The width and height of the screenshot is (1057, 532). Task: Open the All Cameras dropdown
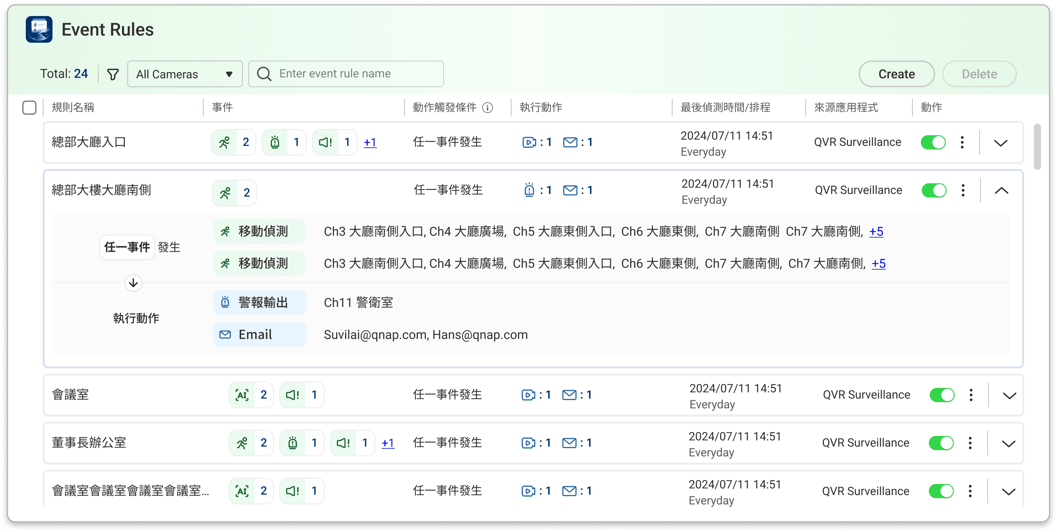click(x=185, y=74)
